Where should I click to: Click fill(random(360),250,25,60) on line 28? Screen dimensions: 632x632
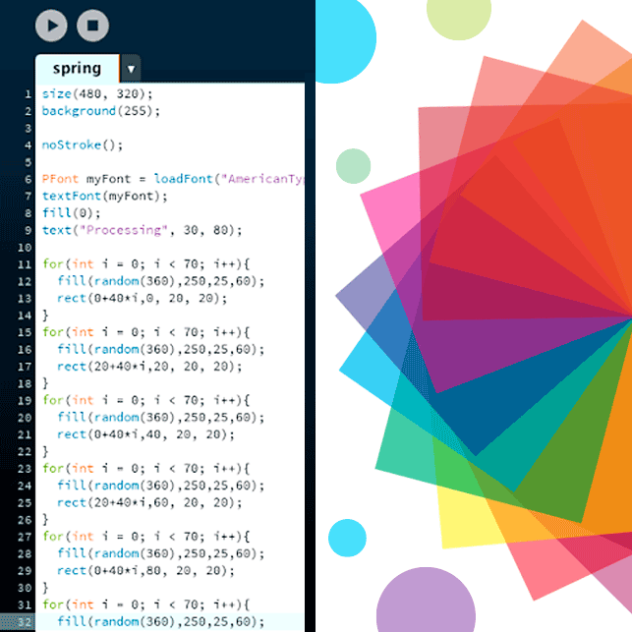(160, 553)
